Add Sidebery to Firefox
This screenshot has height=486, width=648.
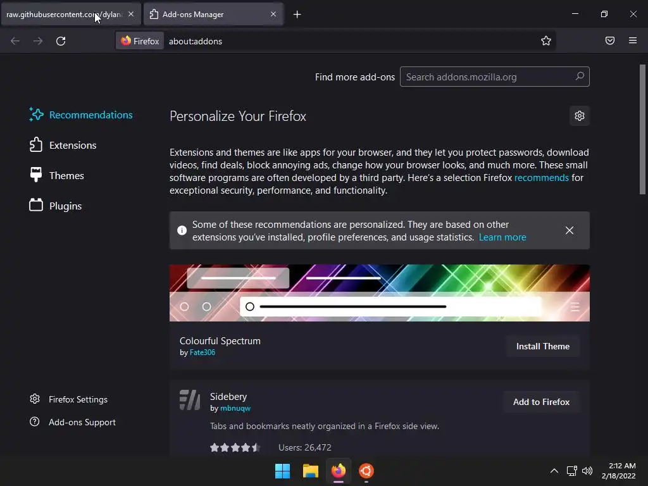pyautogui.click(x=542, y=402)
